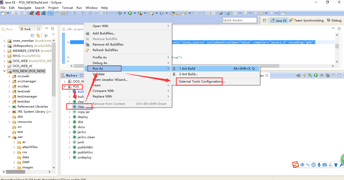Click the Sogou emoji smiley icon
344x180 pixels.
314,165
